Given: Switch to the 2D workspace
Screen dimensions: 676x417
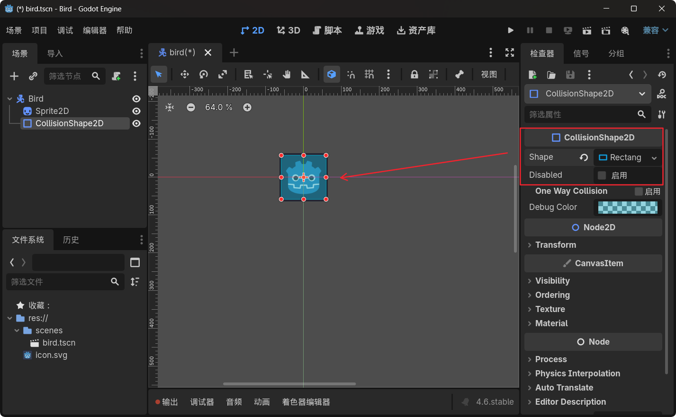Looking at the screenshot, I should [252, 30].
